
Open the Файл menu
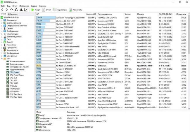pyautogui.click(x=3, y=6)
